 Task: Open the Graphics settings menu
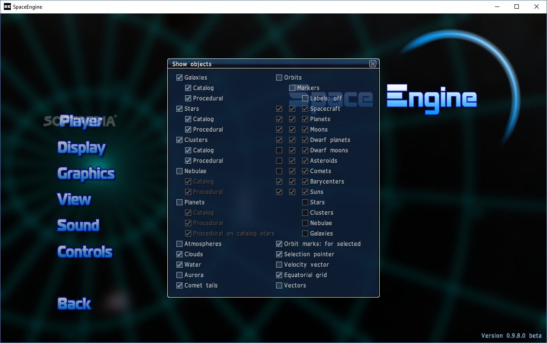pyautogui.click(x=86, y=174)
